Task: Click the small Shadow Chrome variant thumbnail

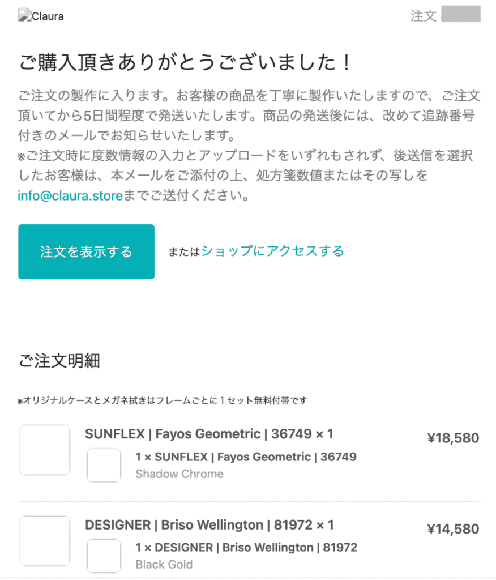Action: (x=104, y=465)
